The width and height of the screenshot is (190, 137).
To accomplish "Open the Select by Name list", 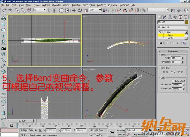I will click(55, 11).
